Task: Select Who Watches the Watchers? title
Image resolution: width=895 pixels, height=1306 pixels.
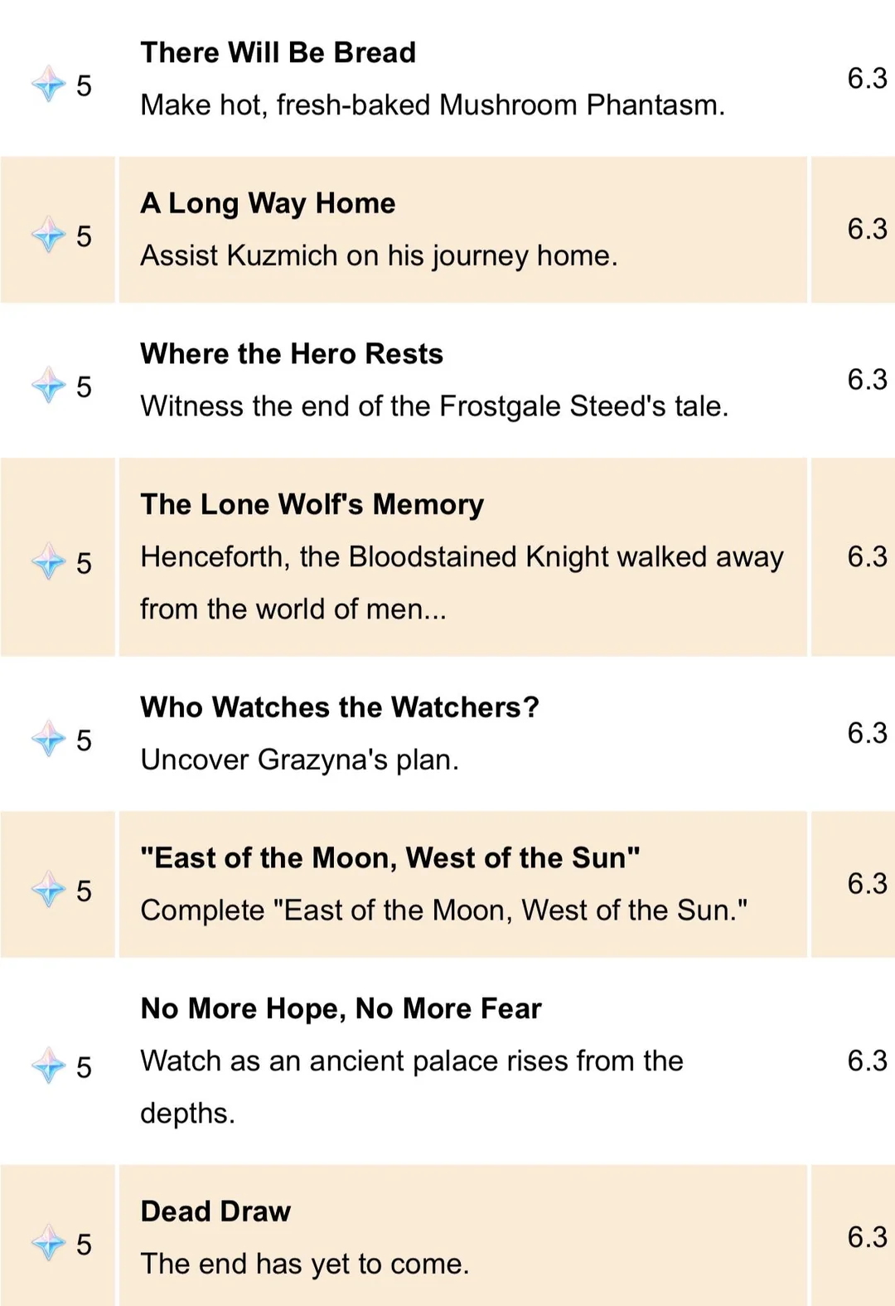Action: point(340,707)
